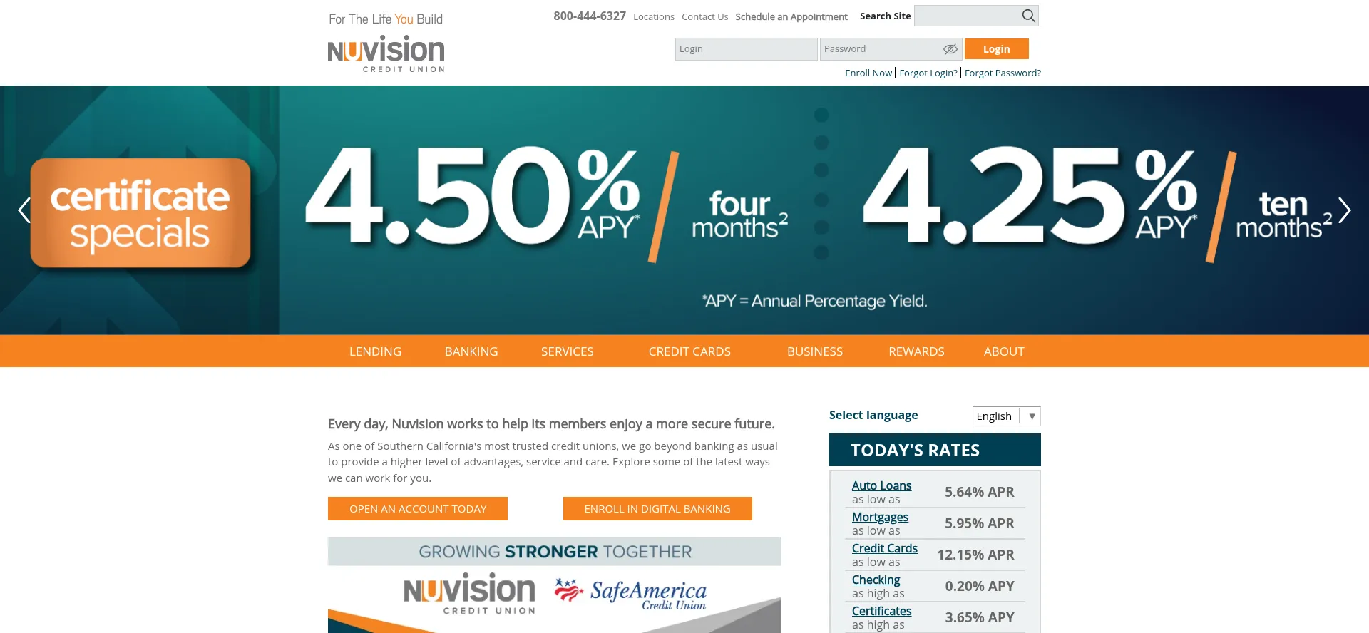The width and height of the screenshot is (1369, 633).
Task: Click the 5.95% APR mortgage rate
Action: pyautogui.click(x=980, y=523)
